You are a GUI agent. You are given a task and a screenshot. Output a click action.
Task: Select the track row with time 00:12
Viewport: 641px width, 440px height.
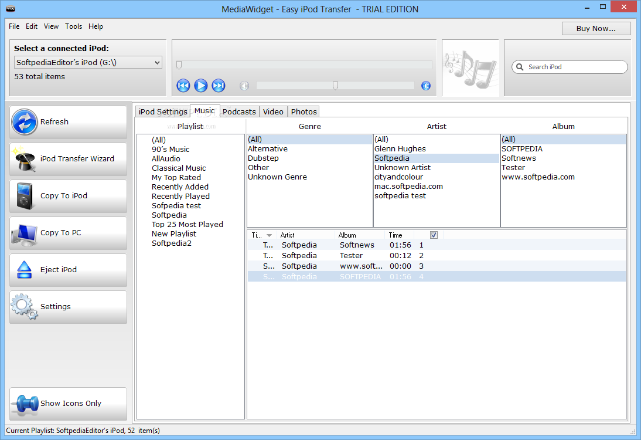pos(437,256)
